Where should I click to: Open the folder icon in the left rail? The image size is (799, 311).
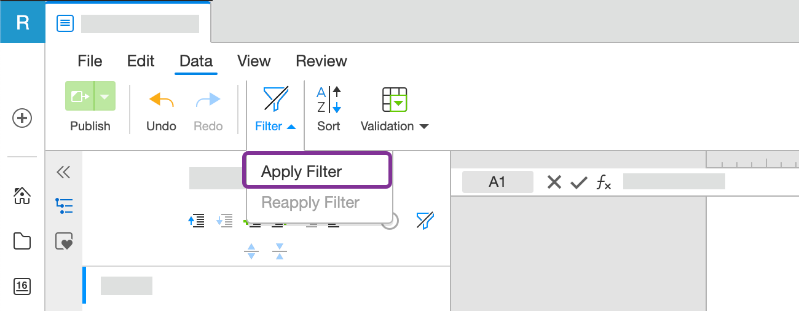coord(22,241)
